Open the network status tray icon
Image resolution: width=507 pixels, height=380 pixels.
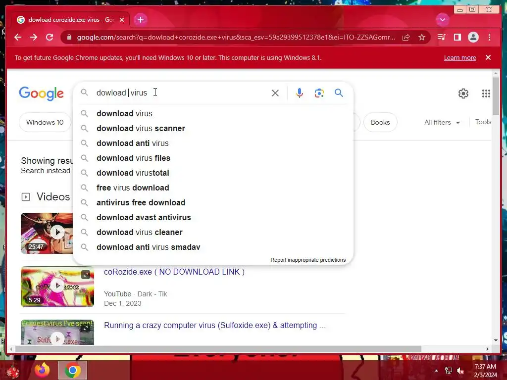click(x=449, y=371)
